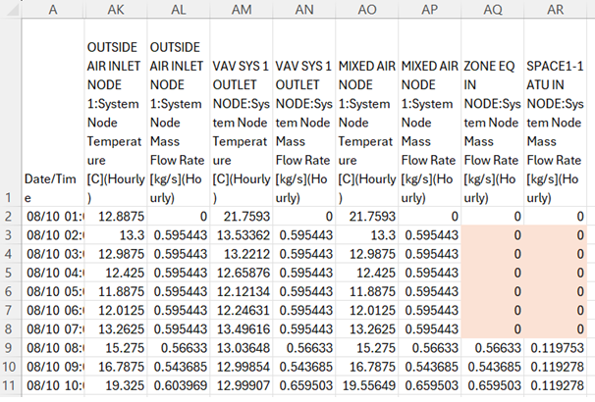
Task: Select cell with value 0.119753
Action: (x=555, y=348)
